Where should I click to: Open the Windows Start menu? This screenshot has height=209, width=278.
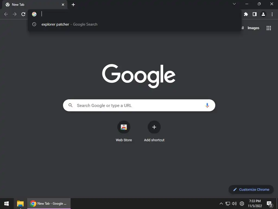coord(7,204)
